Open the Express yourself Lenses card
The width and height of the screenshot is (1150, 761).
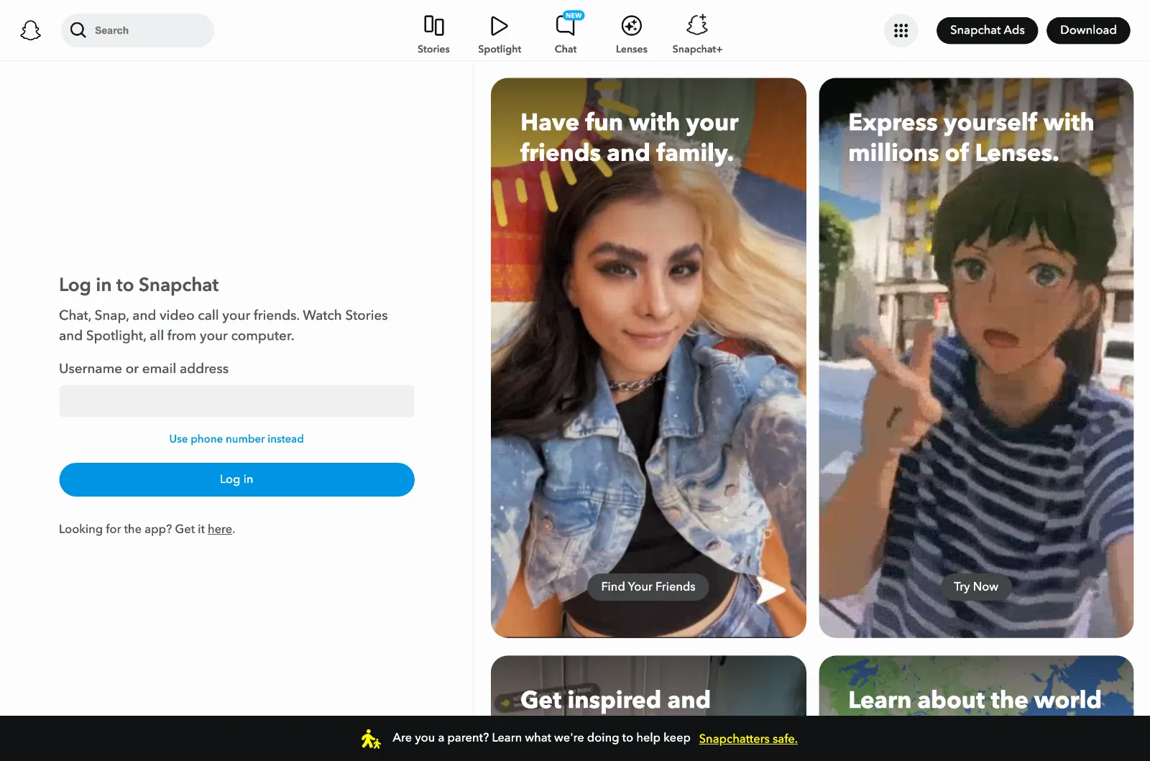[x=976, y=357]
